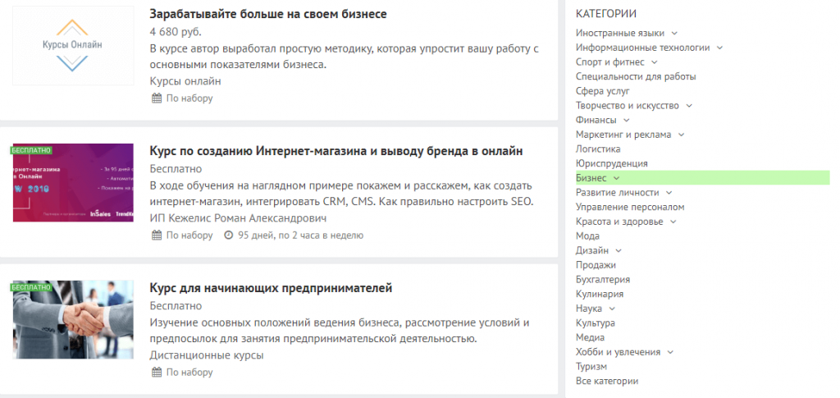Select 'Творчество и искусство' category label
This screenshot has width=840, height=398.
pyautogui.click(x=628, y=106)
